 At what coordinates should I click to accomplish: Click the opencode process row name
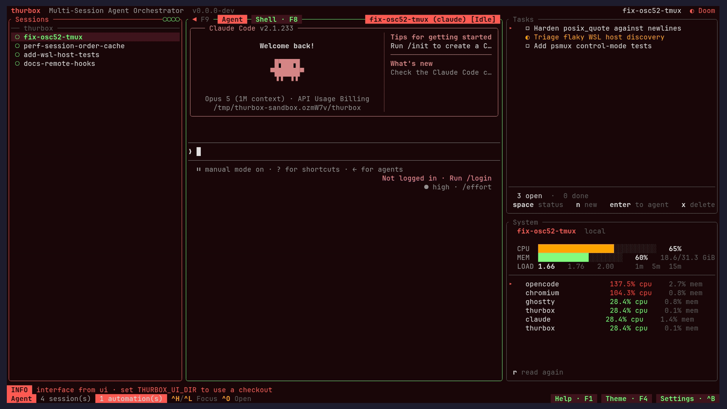pos(542,284)
